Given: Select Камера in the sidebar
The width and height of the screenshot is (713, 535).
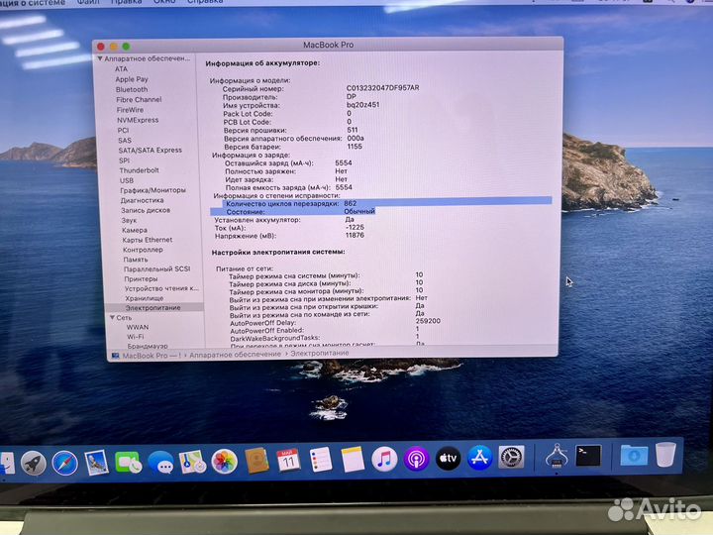Looking at the screenshot, I should [135, 230].
